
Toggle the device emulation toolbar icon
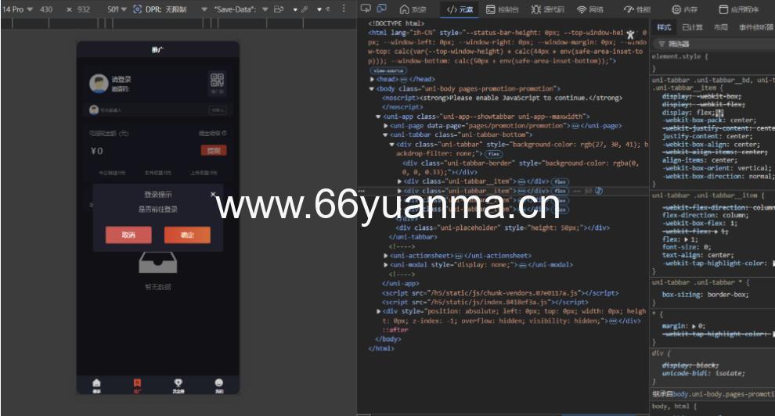(x=381, y=9)
